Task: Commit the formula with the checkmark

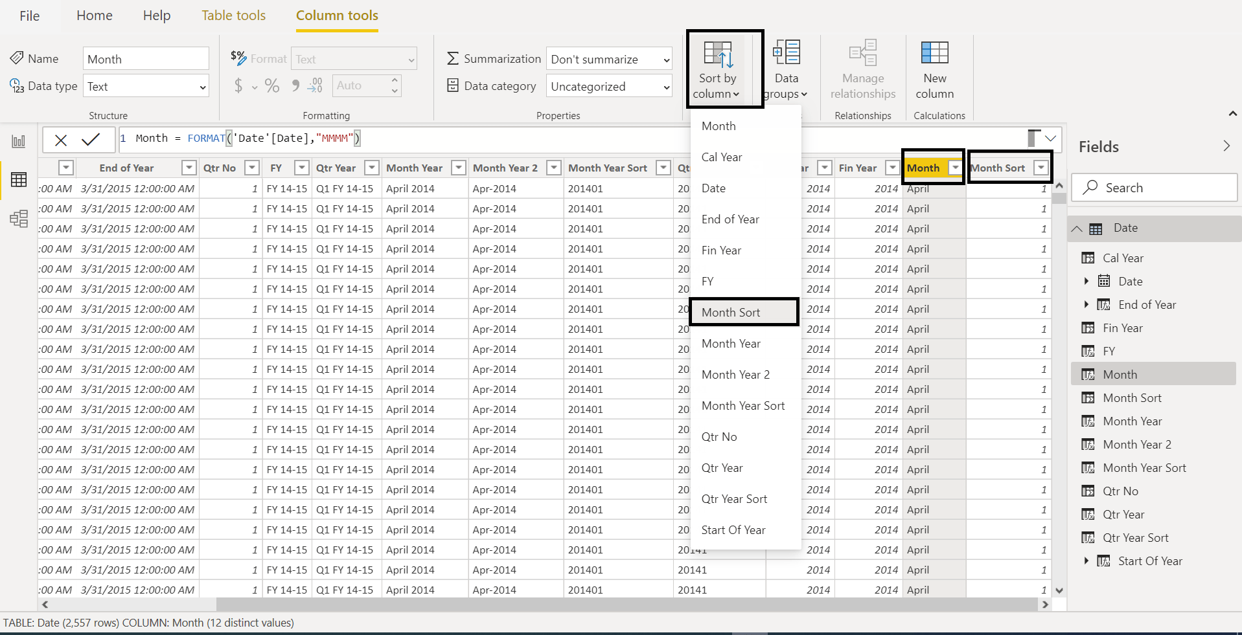Action: (x=91, y=139)
